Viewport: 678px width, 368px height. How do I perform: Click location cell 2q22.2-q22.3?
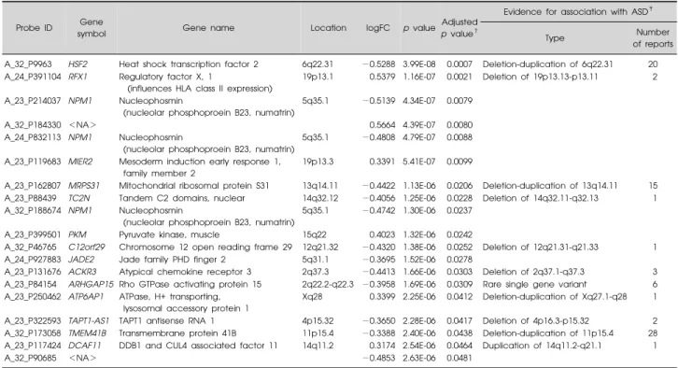tap(328, 284)
